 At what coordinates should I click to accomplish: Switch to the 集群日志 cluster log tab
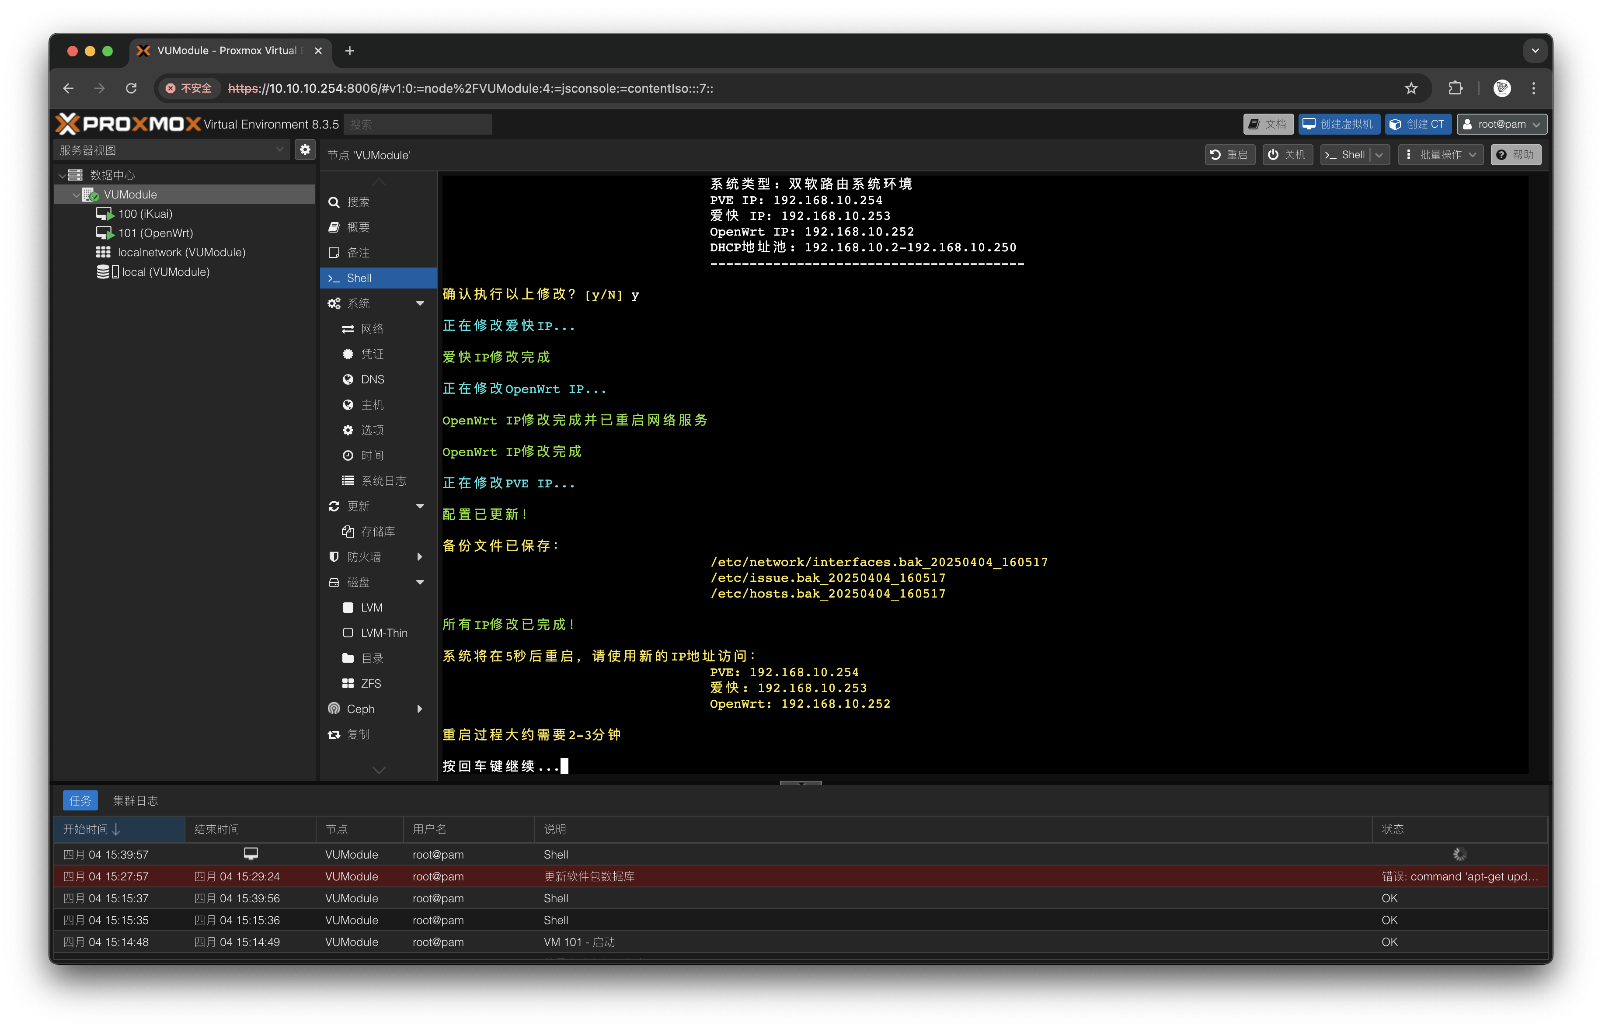tap(135, 800)
